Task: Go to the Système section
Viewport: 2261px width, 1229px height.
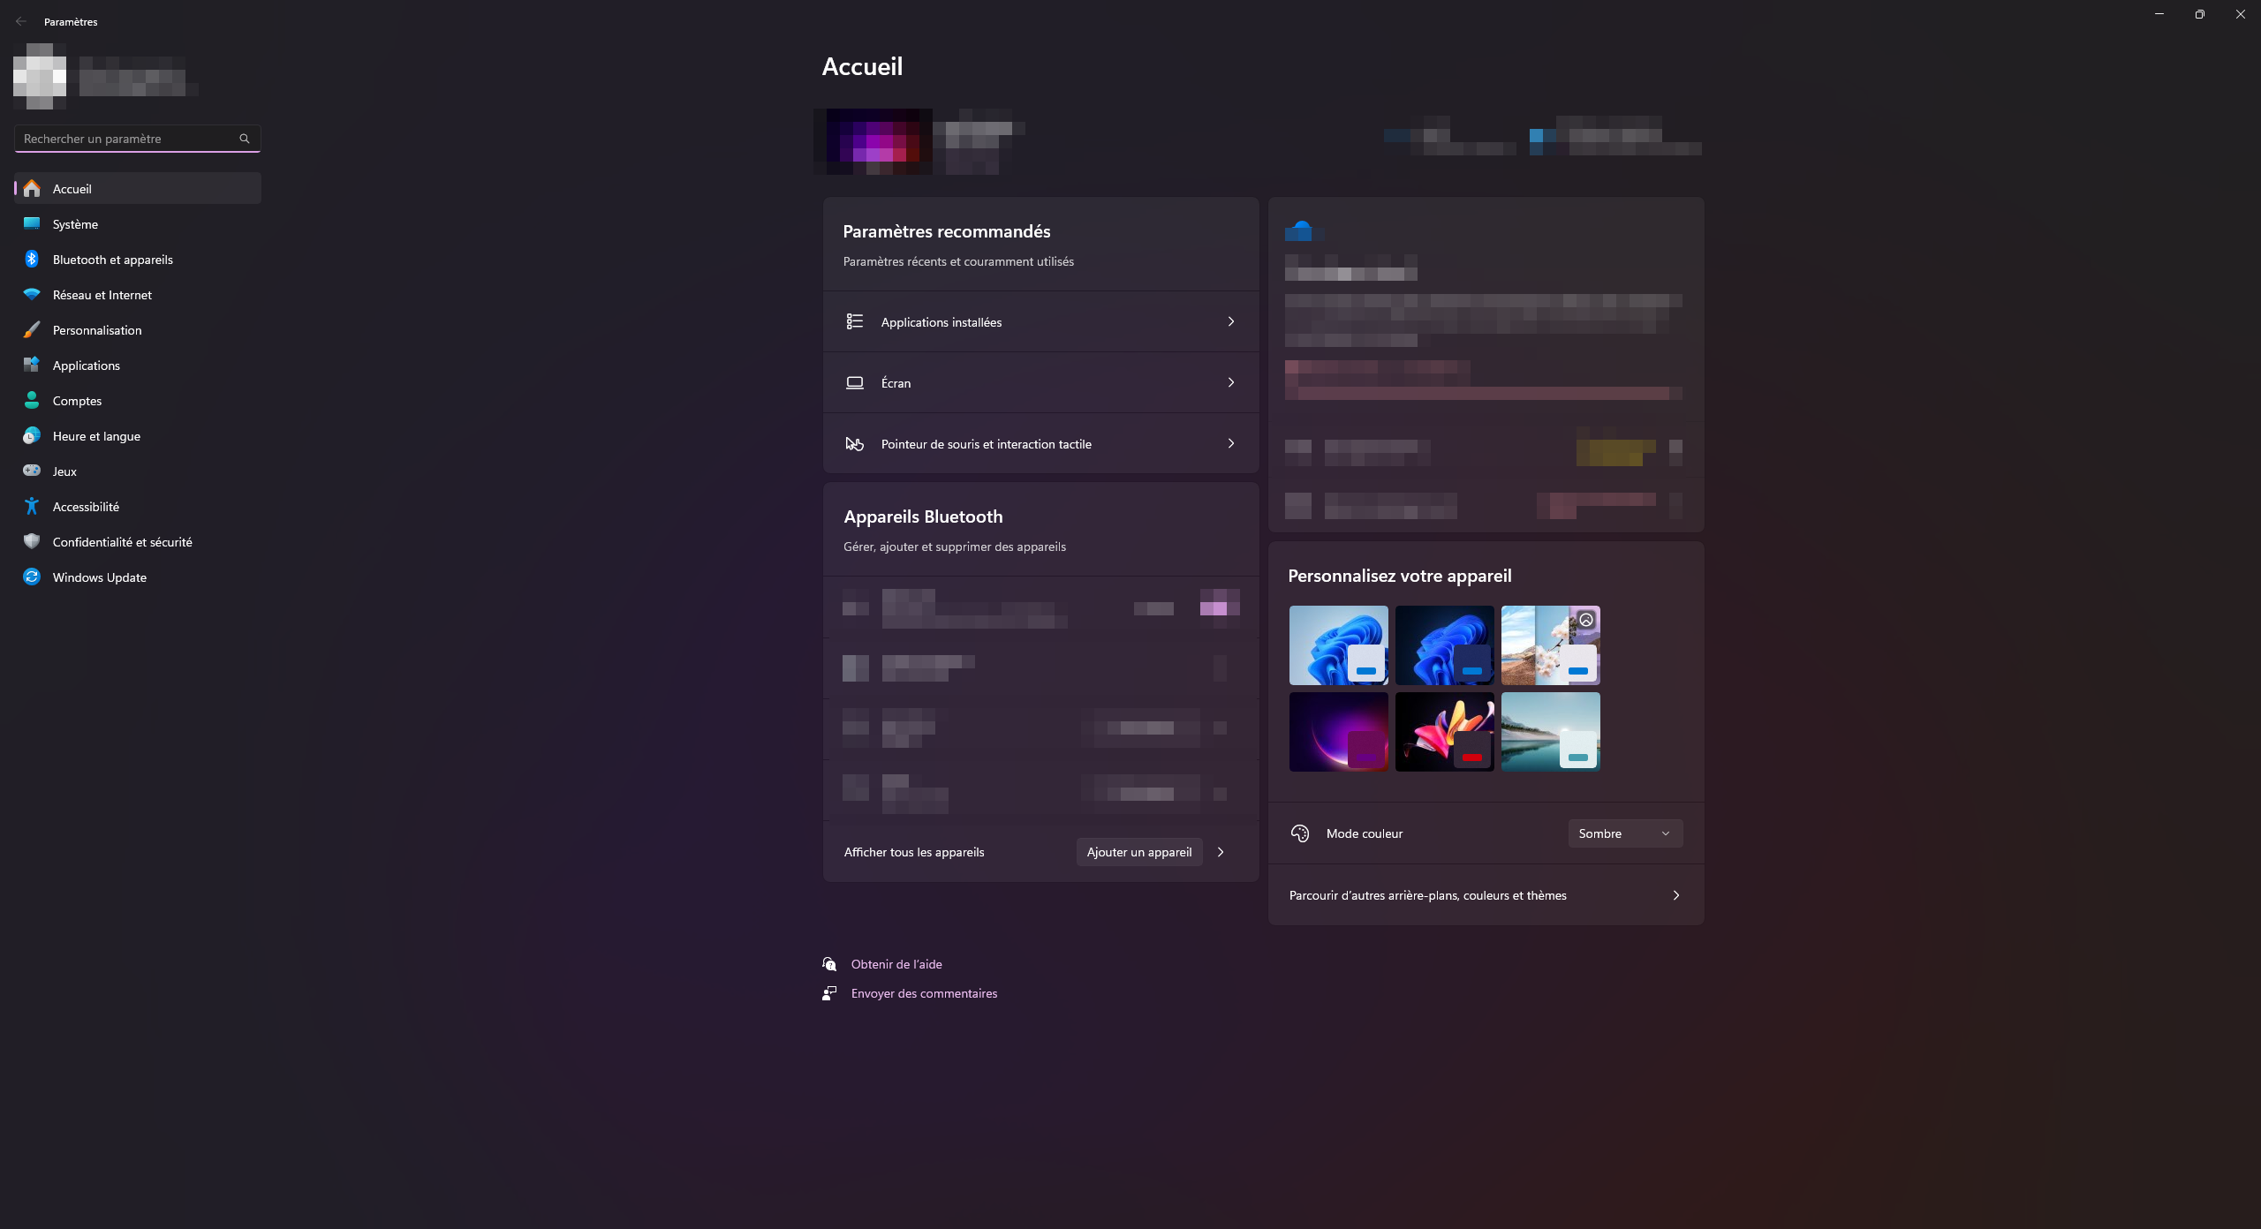Action: (75, 224)
